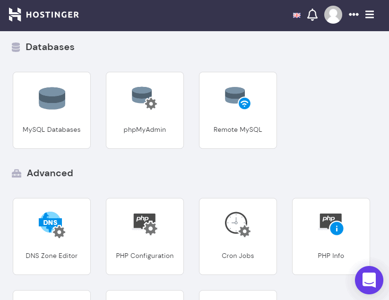The width and height of the screenshot is (389, 300).
Task: Open the user profile avatar
Action: click(x=333, y=15)
